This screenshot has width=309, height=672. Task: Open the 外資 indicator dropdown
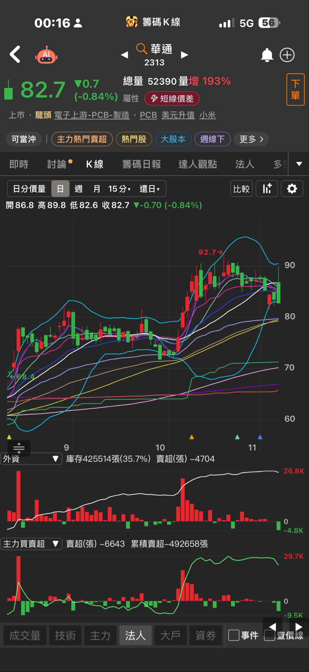(x=31, y=459)
